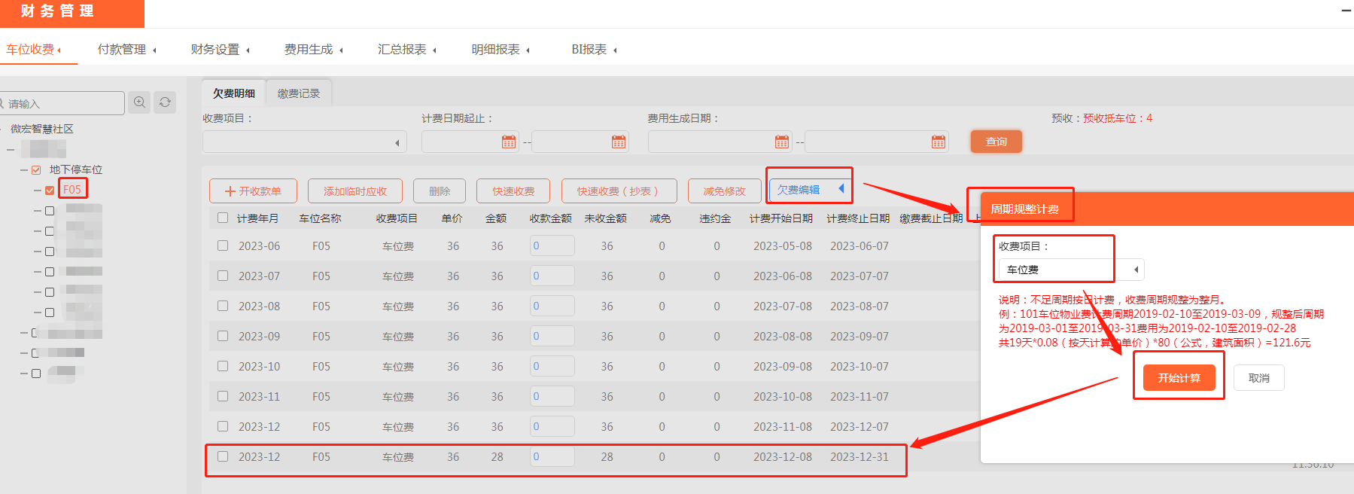Open calendar for 费用生成日期 start date
The width and height of the screenshot is (1354, 494).
click(x=782, y=142)
